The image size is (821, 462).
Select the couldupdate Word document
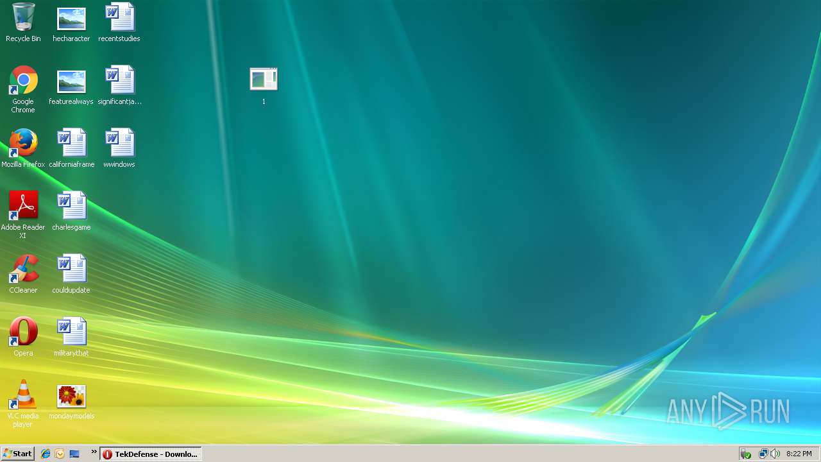pos(71,275)
